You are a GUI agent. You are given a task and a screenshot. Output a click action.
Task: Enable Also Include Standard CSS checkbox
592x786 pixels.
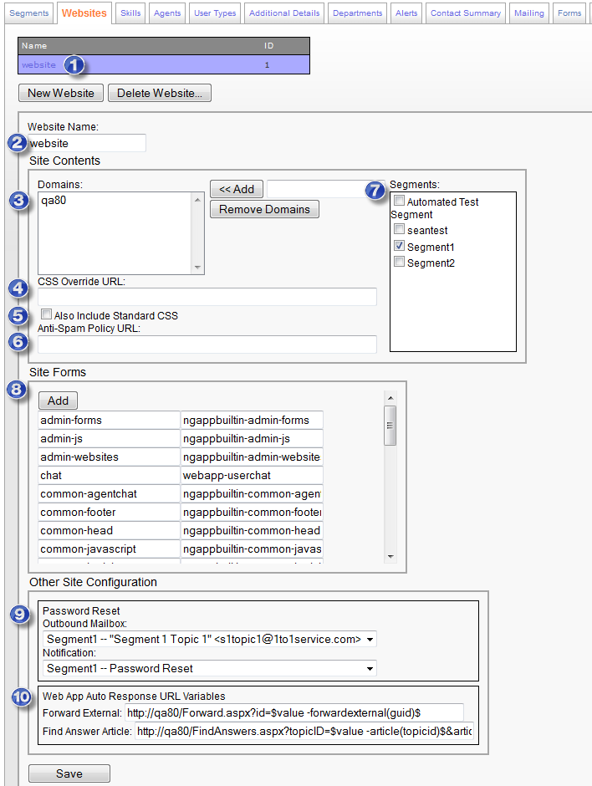click(47, 315)
